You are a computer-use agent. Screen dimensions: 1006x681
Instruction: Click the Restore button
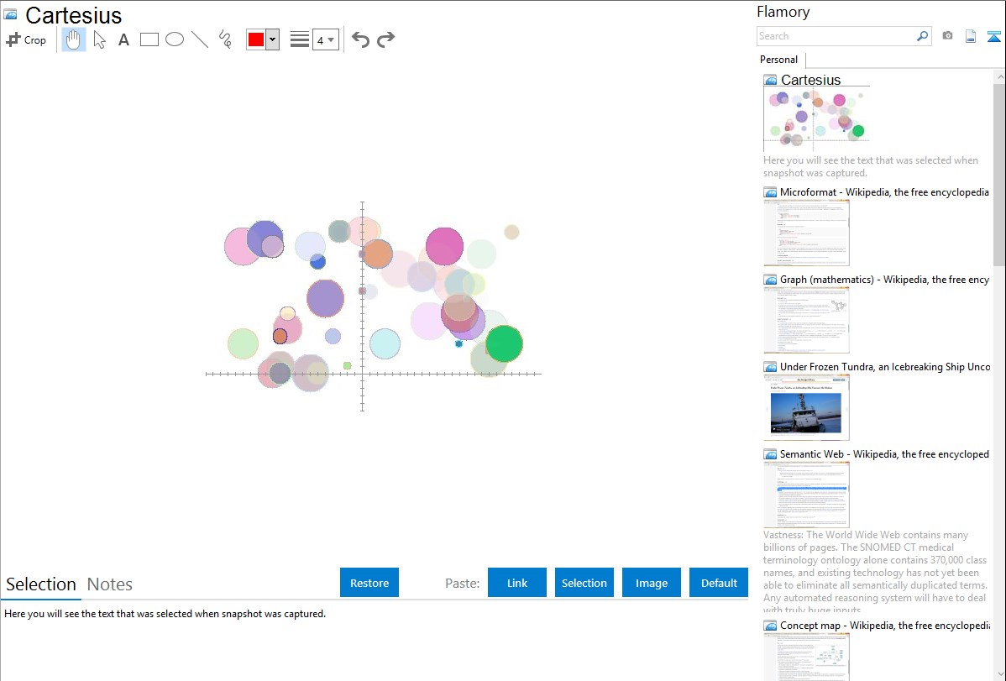click(x=369, y=583)
